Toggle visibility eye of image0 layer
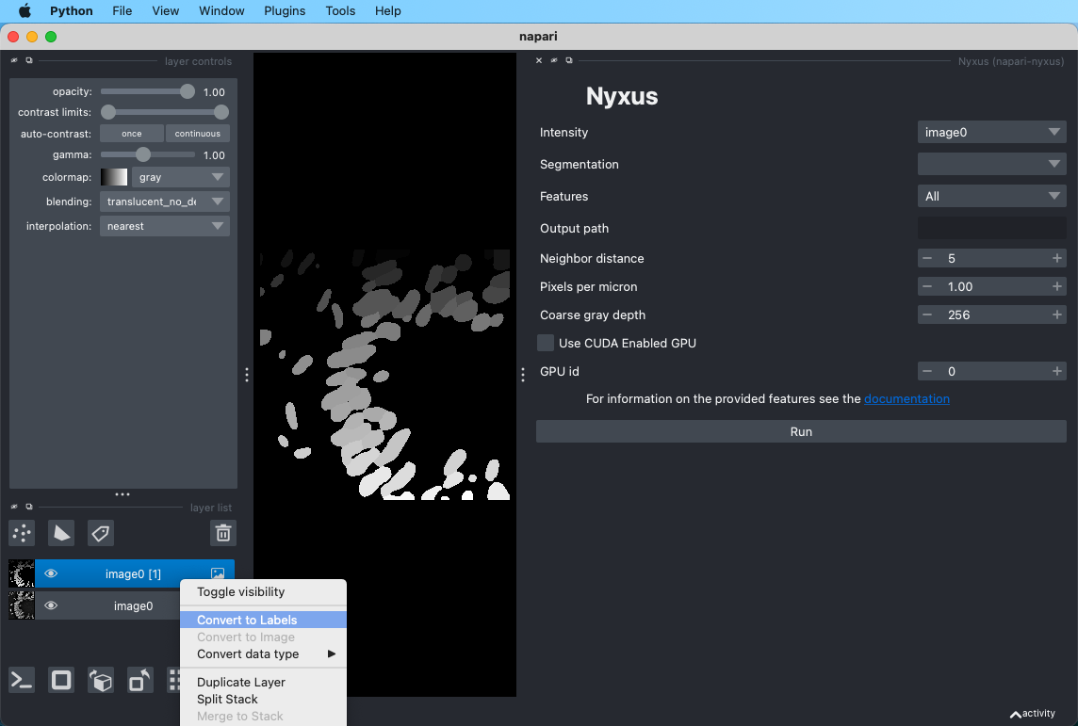Image resolution: width=1078 pixels, height=726 pixels. tap(51, 605)
